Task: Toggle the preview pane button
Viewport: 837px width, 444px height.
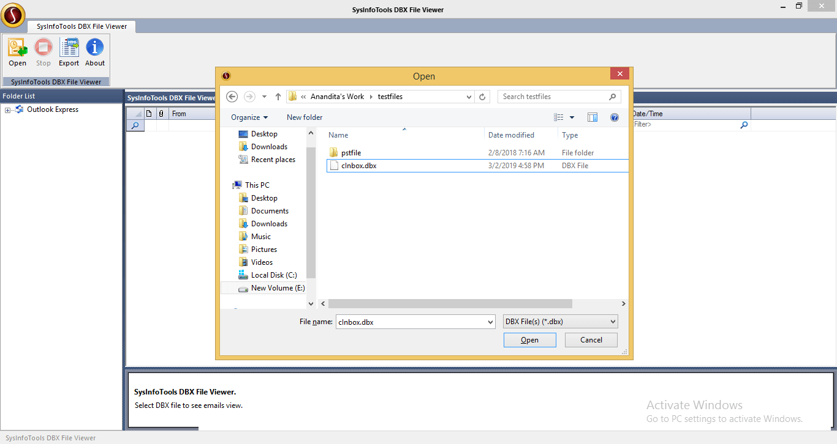Action: (x=593, y=117)
